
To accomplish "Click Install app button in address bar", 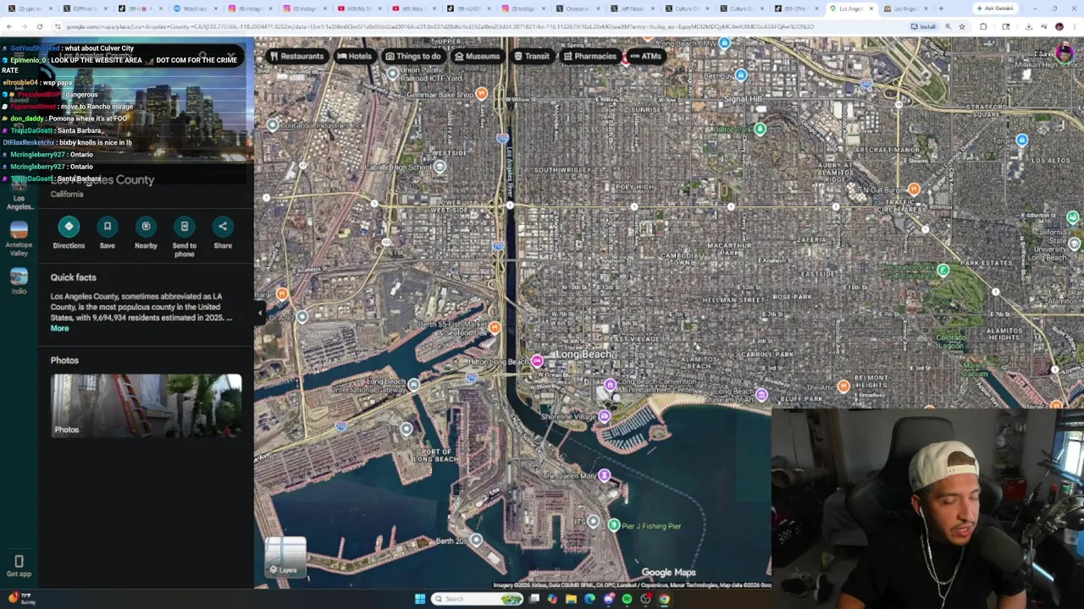I will [x=924, y=26].
